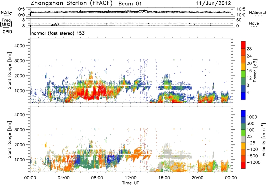The image size is (267, 185).
Task: Click the '16:00' time tick label
Action: tap(164, 178)
